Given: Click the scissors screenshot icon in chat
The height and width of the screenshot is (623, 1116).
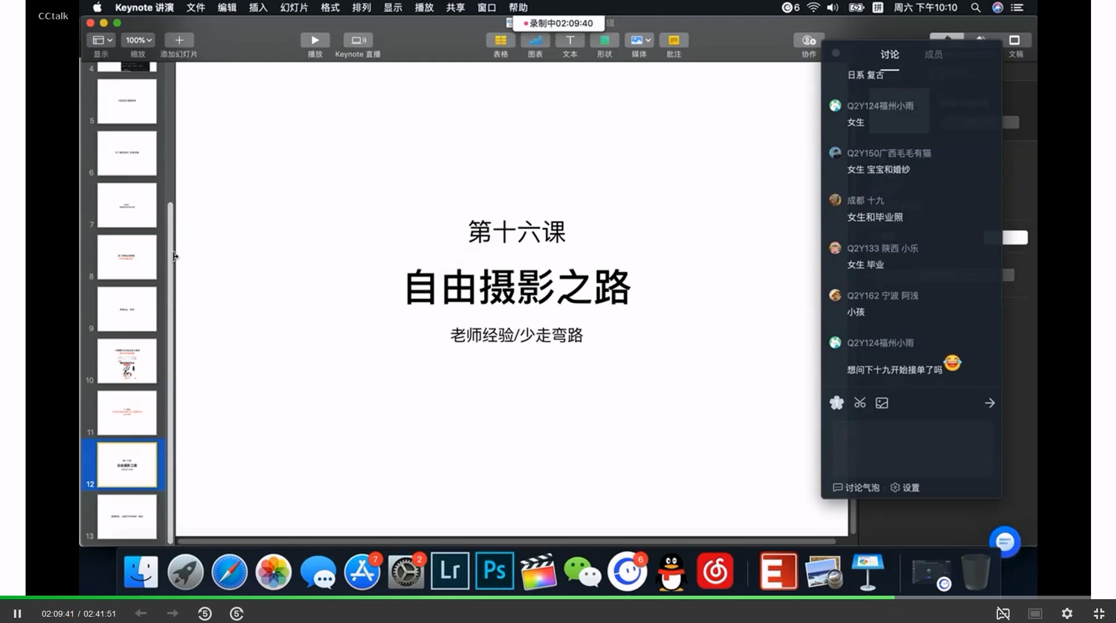Looking at the screenshot, I should [x=860, y=403].
